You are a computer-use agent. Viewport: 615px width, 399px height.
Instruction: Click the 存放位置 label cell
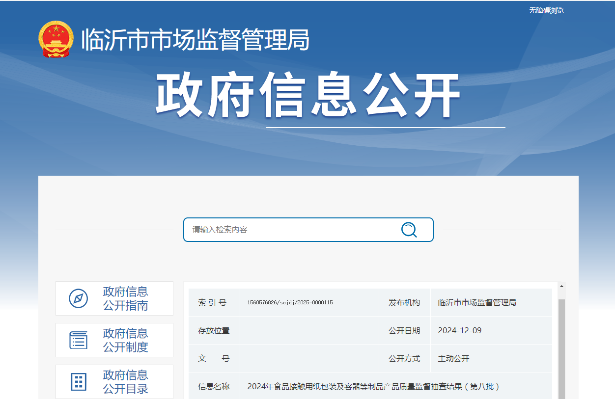click(x=214, y=330)
